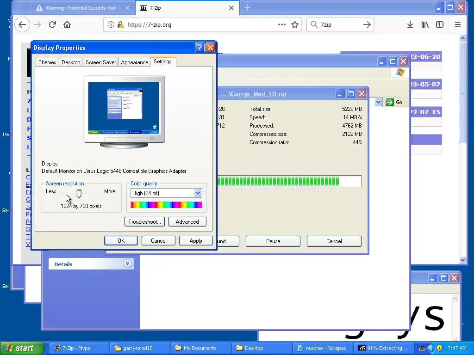Open page actions three-dot menu
474x355 pixels.
(282, 25)
